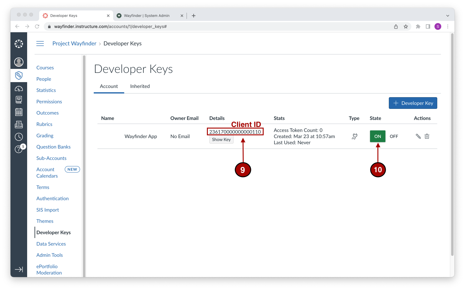Image resolution: width=465 pixels, height=290 pixels.
Task: Click the page vertical scrollbar
Action: [x=452, y=145]
